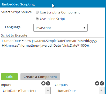Click the Embedded Scripting title bar
The height and width of the screenshot is (94, 106).
click(x=53, y=4)
